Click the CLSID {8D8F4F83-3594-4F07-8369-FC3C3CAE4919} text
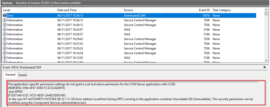The height and width of the screenshot is (107, 270). click(x=36, y=88)
